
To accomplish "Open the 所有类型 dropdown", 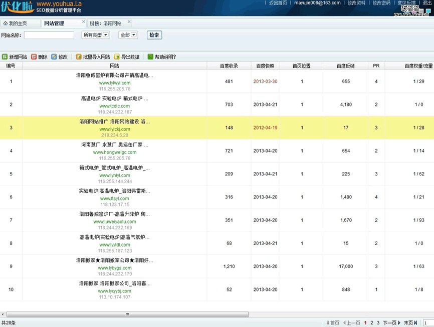I will click(95, 35).
